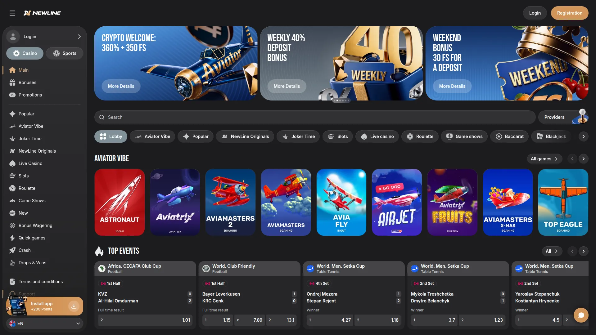Open the Aviatrix Fruits game thumbnail

452,202
